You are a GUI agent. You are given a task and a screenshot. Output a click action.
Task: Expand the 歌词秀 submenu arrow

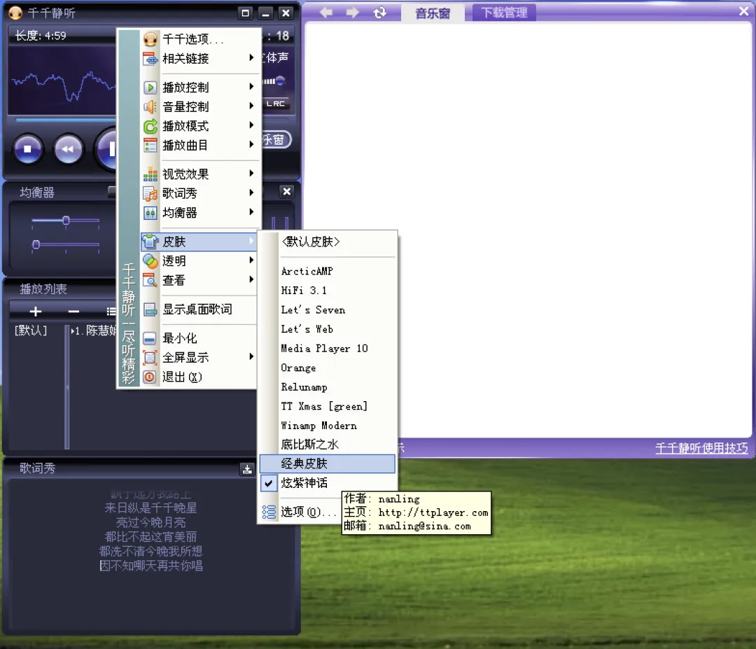click(251, 193)
